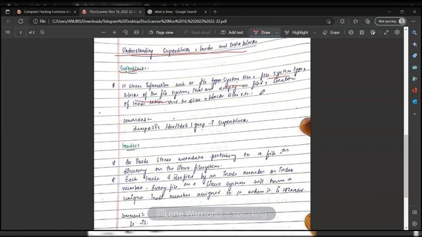Viewport: 422px width, 237px height.
Task: Add a new sidebar app with plus
Action: (415, 114)
